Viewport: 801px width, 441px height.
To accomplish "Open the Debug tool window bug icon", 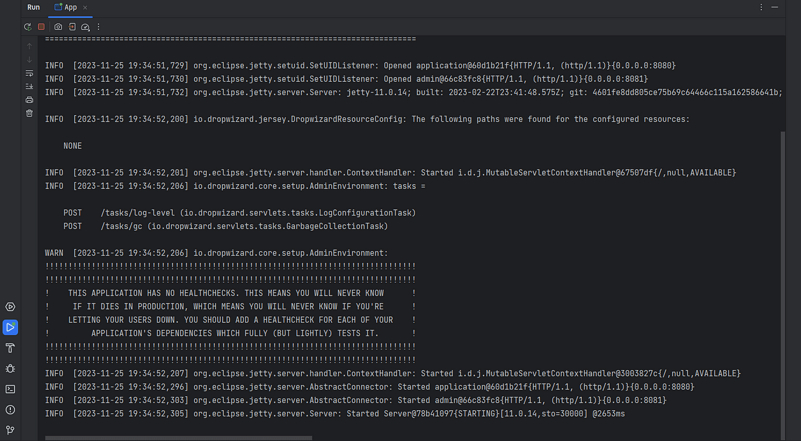I will [10, 368].
